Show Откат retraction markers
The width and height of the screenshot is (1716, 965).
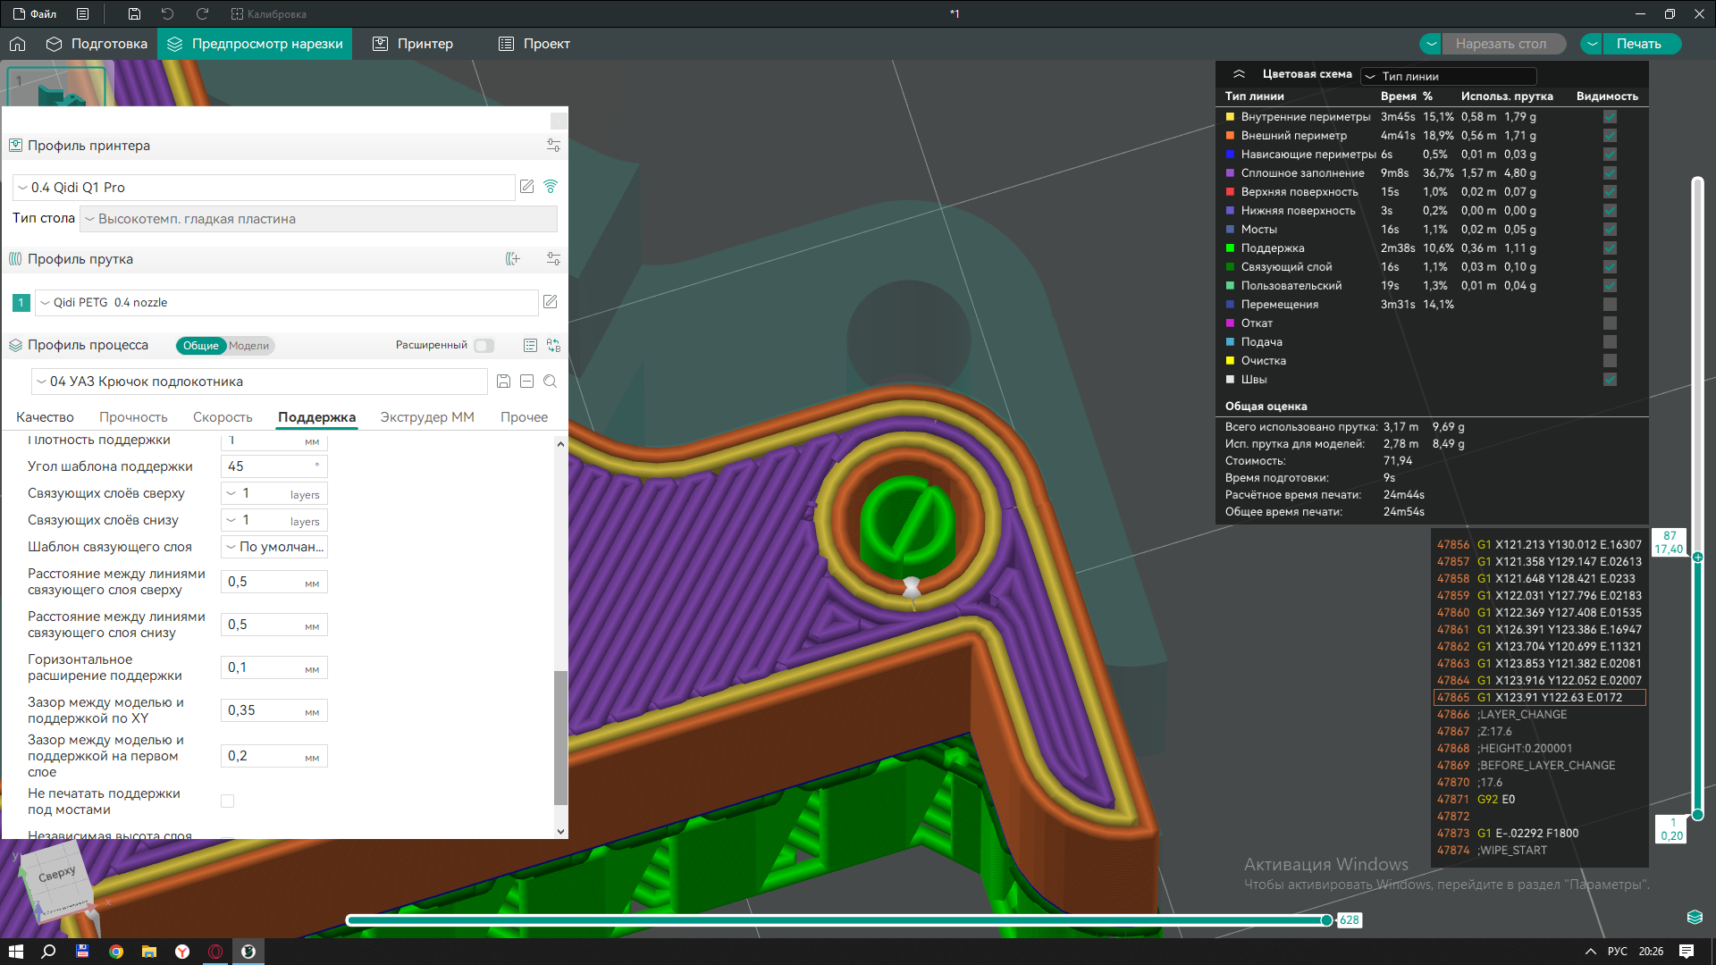click(x=1610, y=323)
